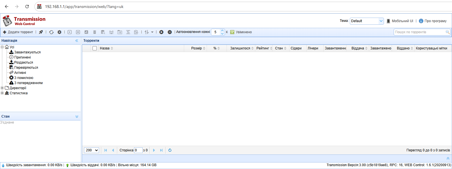Click the database search recheck icon
452x169 pixels.
(103, 32)
